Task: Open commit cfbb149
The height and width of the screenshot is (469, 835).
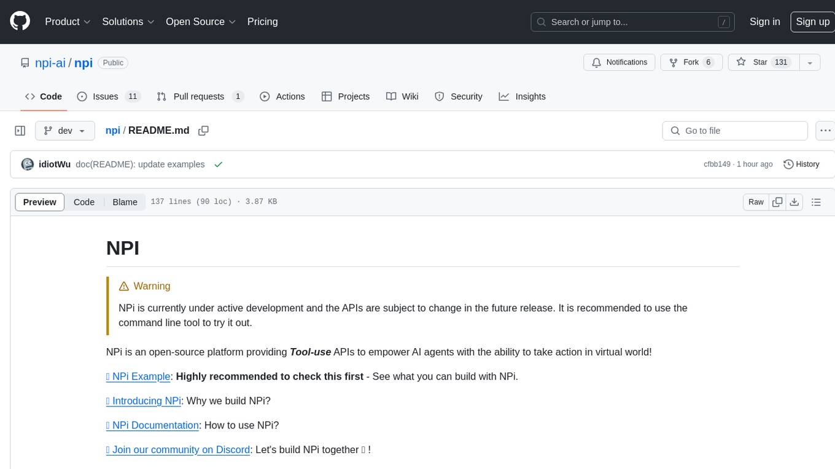Action: (x=717, y=165)
